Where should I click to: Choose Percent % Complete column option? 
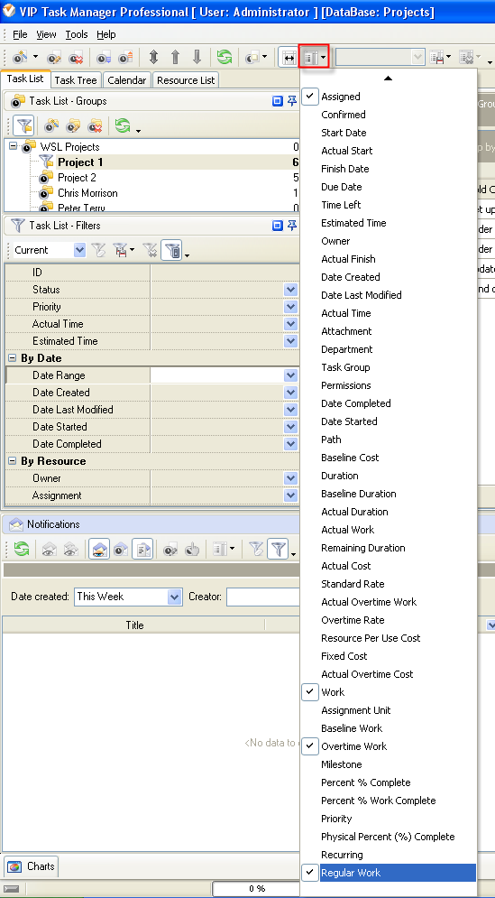coord(366,782)
